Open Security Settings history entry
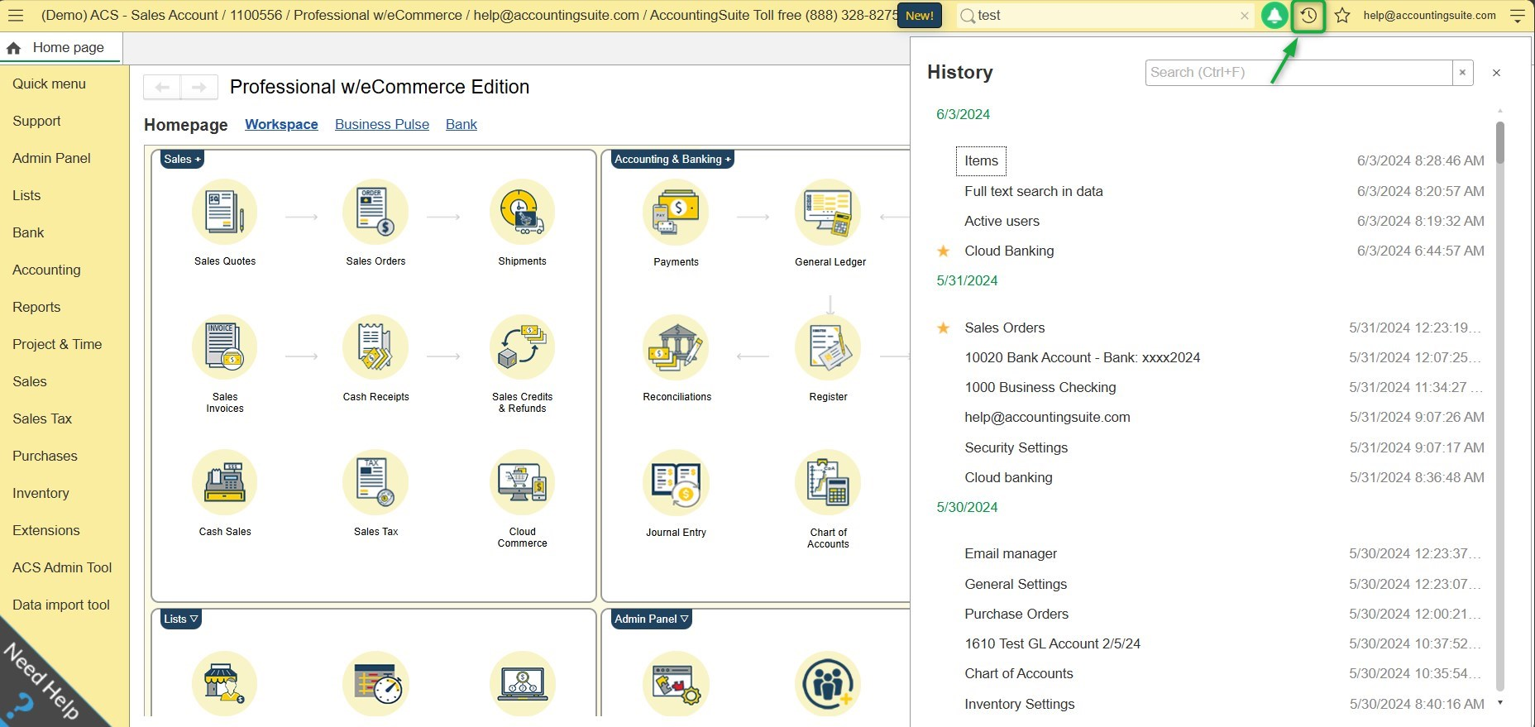The width and height of the screenshot is (1535, 727). click(1016, 447)
